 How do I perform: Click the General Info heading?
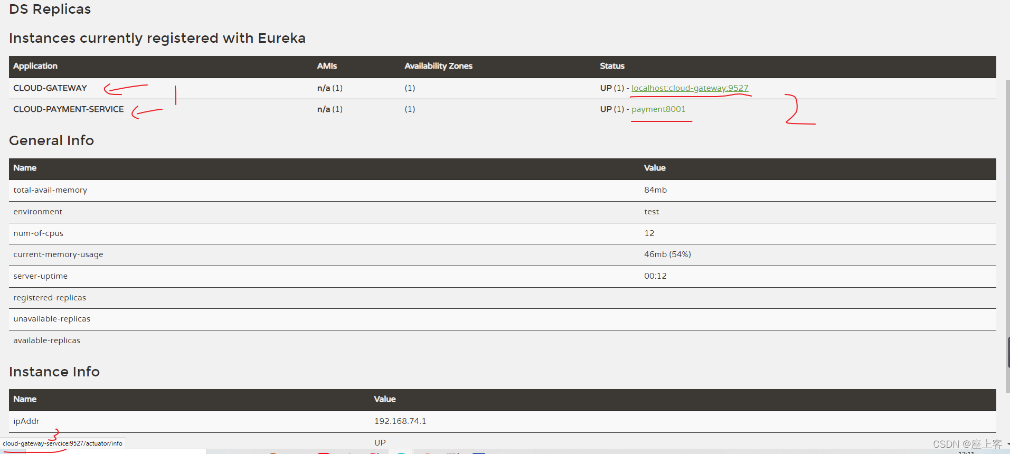pos(52,140)
